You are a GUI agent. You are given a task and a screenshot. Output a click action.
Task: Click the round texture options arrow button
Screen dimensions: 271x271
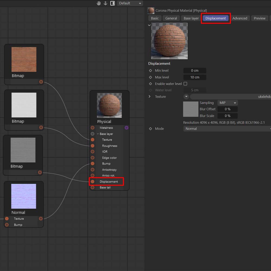(x=186, y=96)
